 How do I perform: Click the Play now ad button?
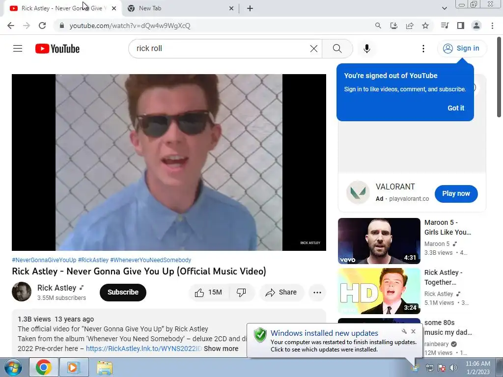pyautogui.click(x=456, y=193)
